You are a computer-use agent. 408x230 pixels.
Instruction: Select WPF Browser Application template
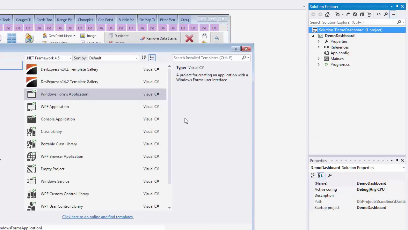(95, 157)
